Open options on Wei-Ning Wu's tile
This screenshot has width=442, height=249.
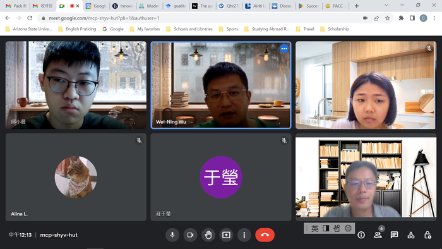[284, 49]
